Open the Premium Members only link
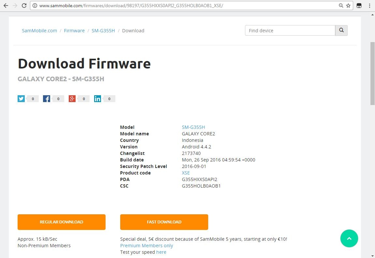This screenshot has height=258, width=375. coord(147,246)
